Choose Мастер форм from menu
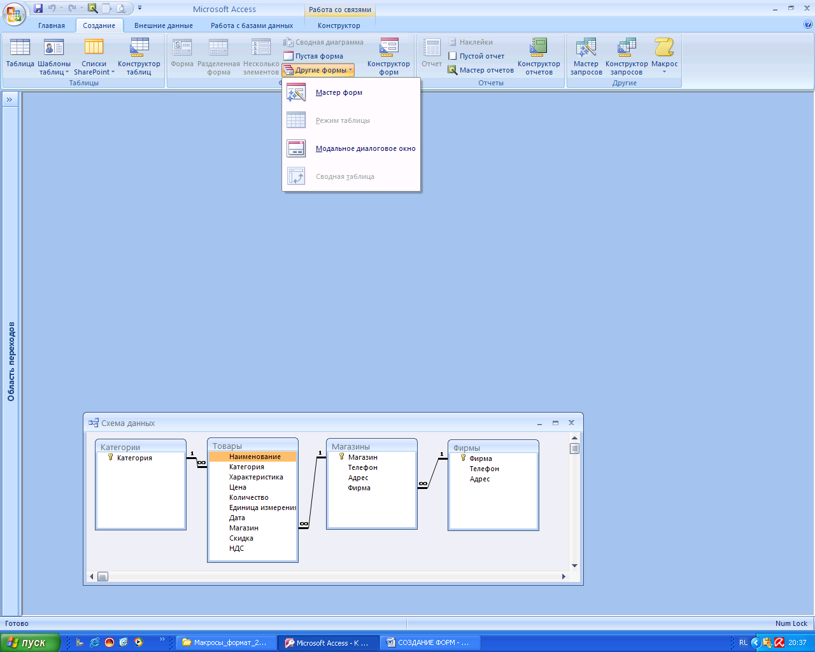The width and height of the screenshot is (815, 652). pos(351,92)
